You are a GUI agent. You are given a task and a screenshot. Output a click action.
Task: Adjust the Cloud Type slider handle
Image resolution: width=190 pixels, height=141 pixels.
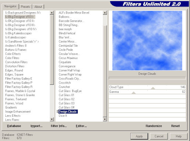153,88
